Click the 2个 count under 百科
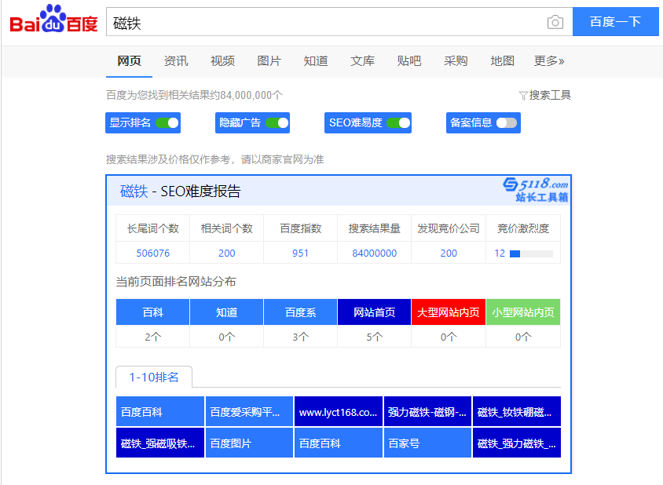 (x=152, y=337)
